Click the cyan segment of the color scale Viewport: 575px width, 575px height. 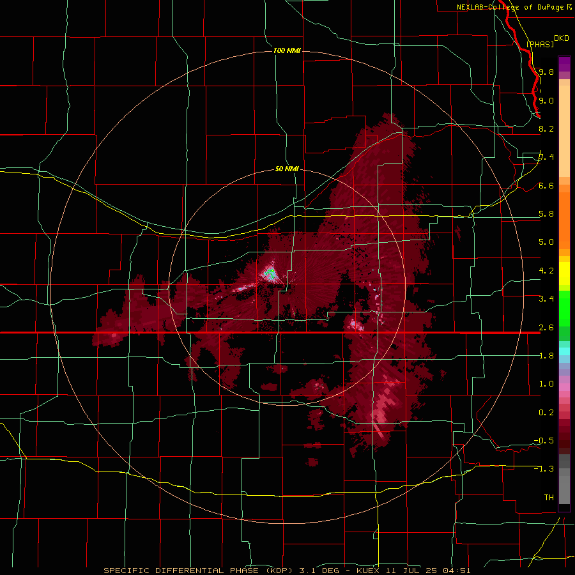(x=564, y=351)
